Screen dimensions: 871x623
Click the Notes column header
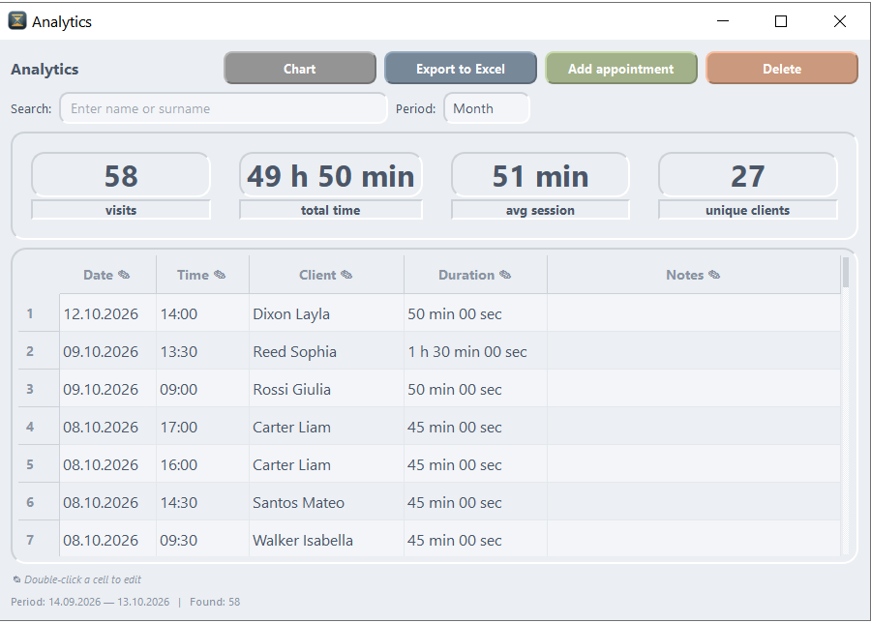pos(694,275)
